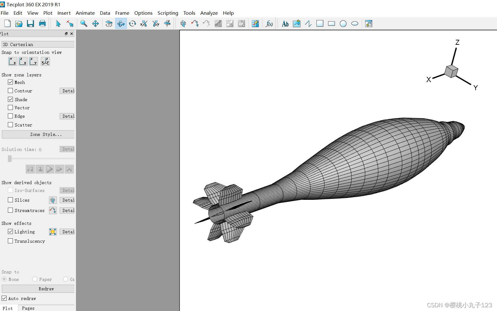The image size is (497, 311).
Task: Open Slices Details button
Action: (67, 200)
